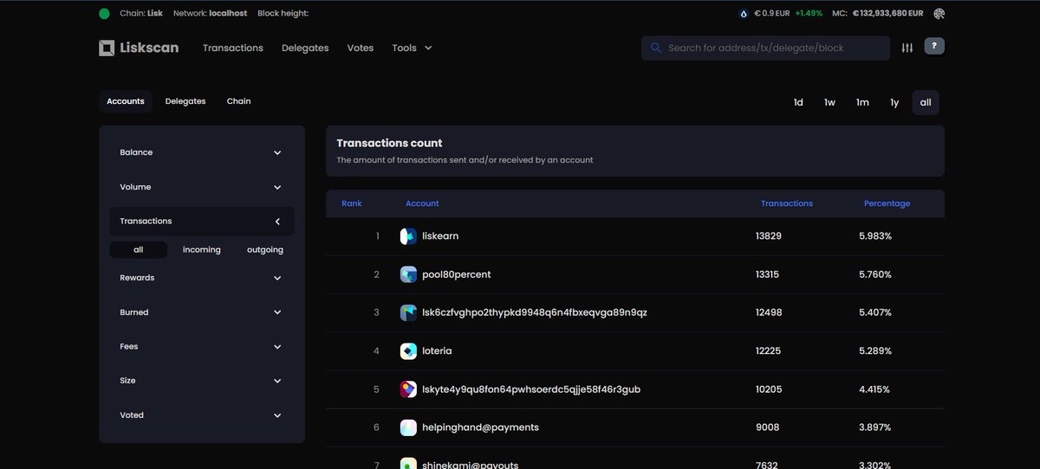Open account lskyte4y9qu8fon64pwhsoerdc5qjje58f46r3gub
The image size is (1040, 469).
pyautogui.click(x=532, y=389)
